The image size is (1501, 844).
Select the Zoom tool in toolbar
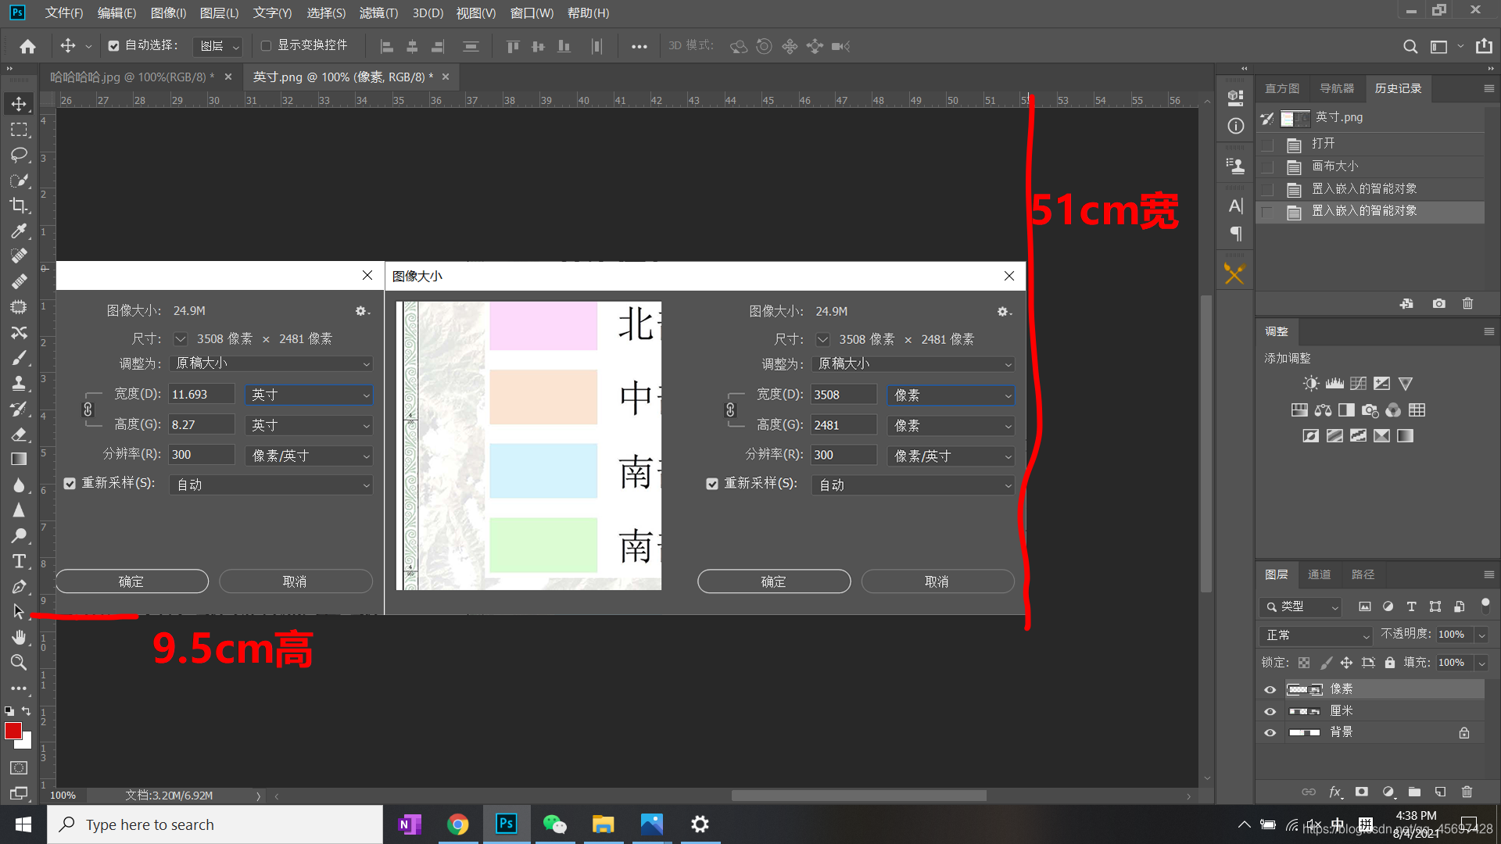click(x=19, y=663)
